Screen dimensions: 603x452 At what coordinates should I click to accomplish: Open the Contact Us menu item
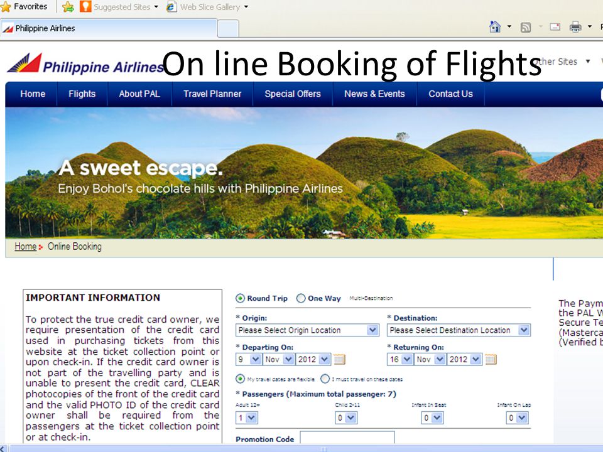(451, 94)
